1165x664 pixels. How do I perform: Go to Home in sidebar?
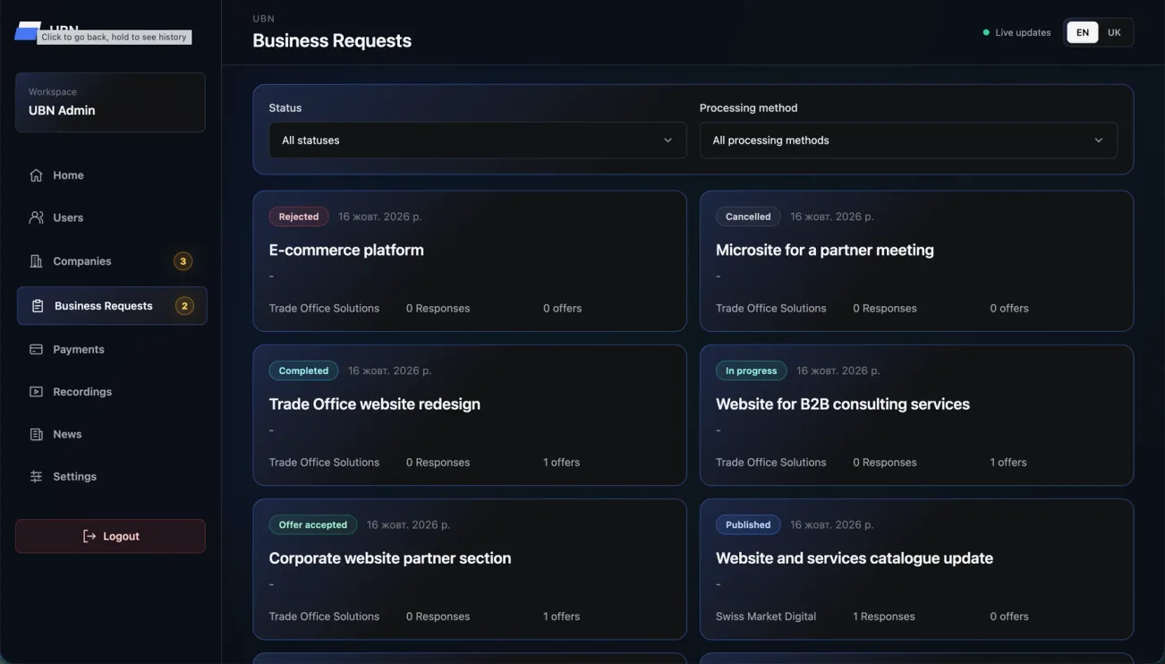pyautogui.click(x=111, y=175)
